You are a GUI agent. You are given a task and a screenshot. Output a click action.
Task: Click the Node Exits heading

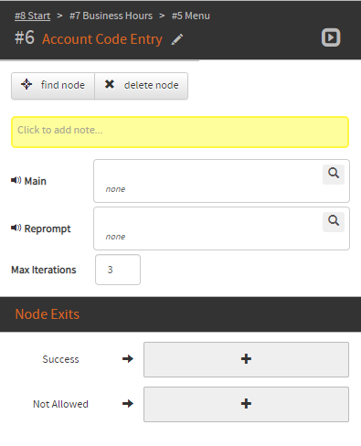48,314
